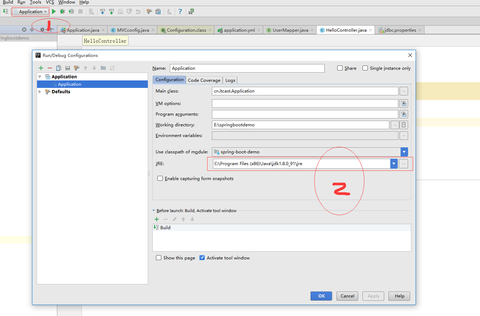Click sort configurations alphabetically icon
The width and height of the screenshot is (480, 316).
click(x=112, y=68)
